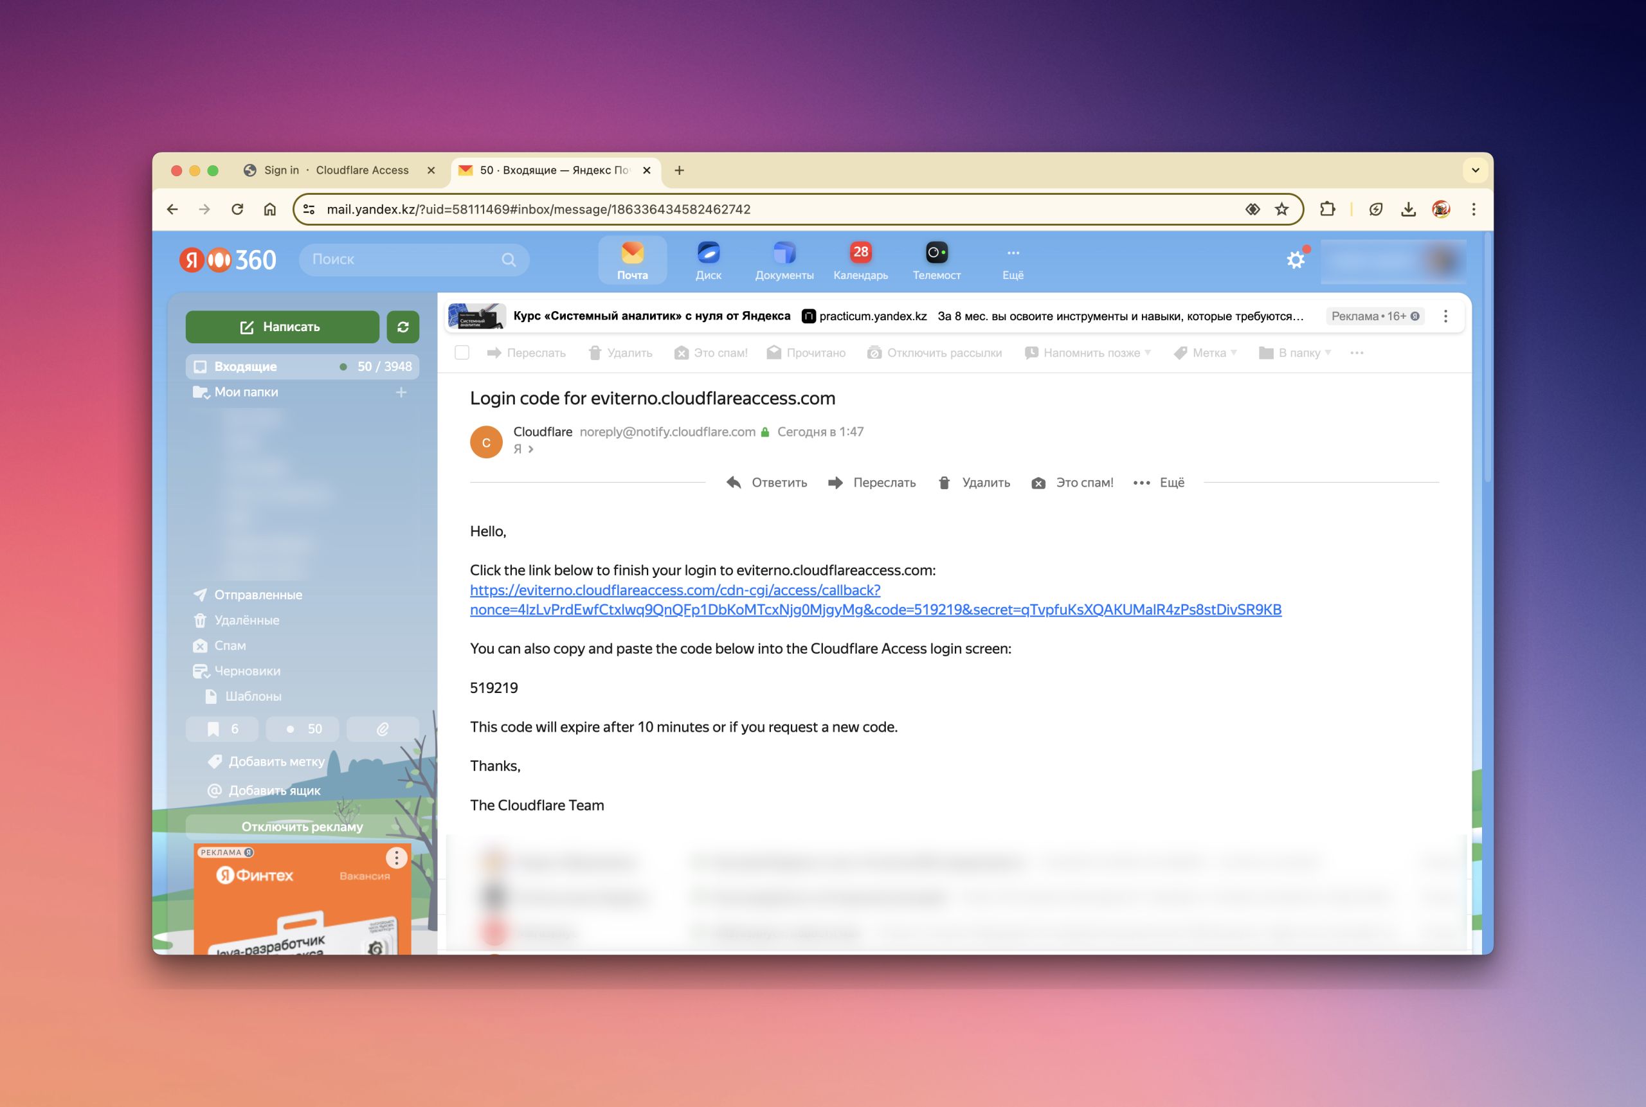Close the Cloudflare Access tab

click(x=431, y=170)
